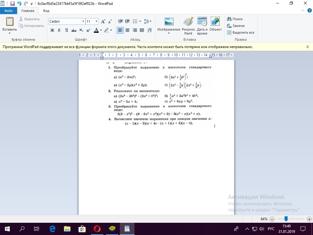Start a bulleted list
Viewport: 313px width, 235px height.
[135, 21]
